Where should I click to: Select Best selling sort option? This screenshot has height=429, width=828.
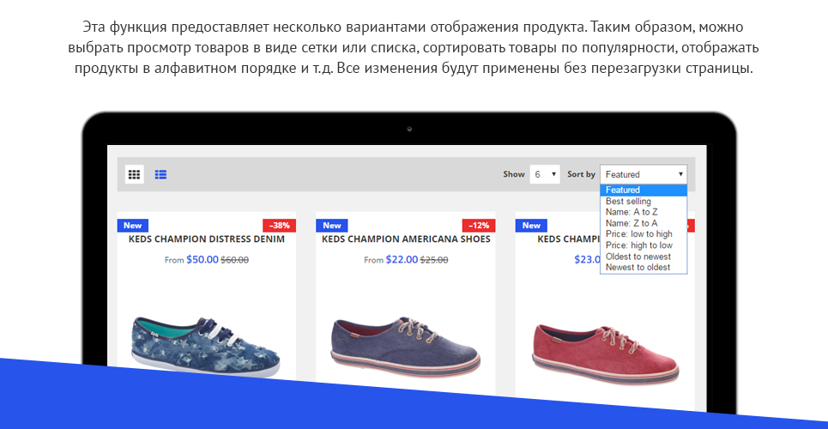click(644, 202)
